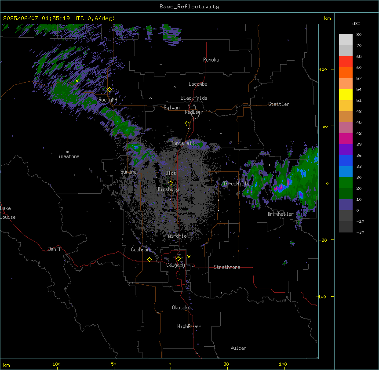This screenshot has width=379, height=370.
Task: Select the purple swatch between 39 and 36
Action: [346, 150]
